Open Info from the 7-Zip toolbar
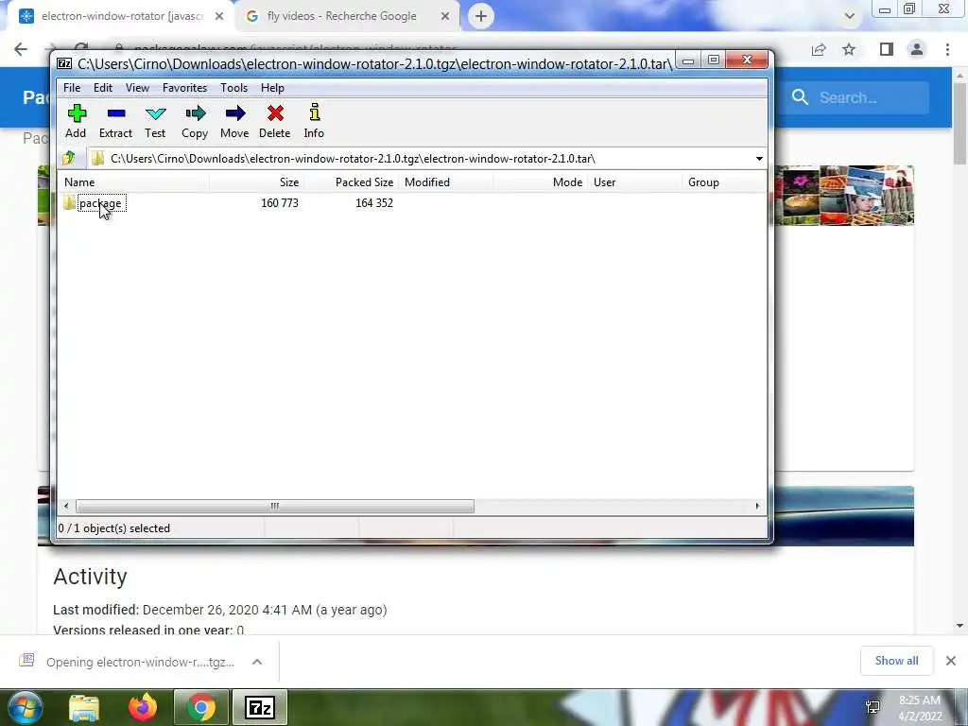This screenshot has height=726, width=968. click(314, 121)
